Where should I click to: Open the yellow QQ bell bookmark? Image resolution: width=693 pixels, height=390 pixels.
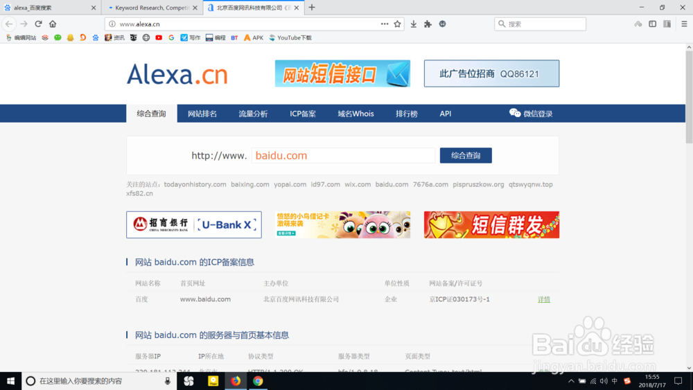pos(70,37)
